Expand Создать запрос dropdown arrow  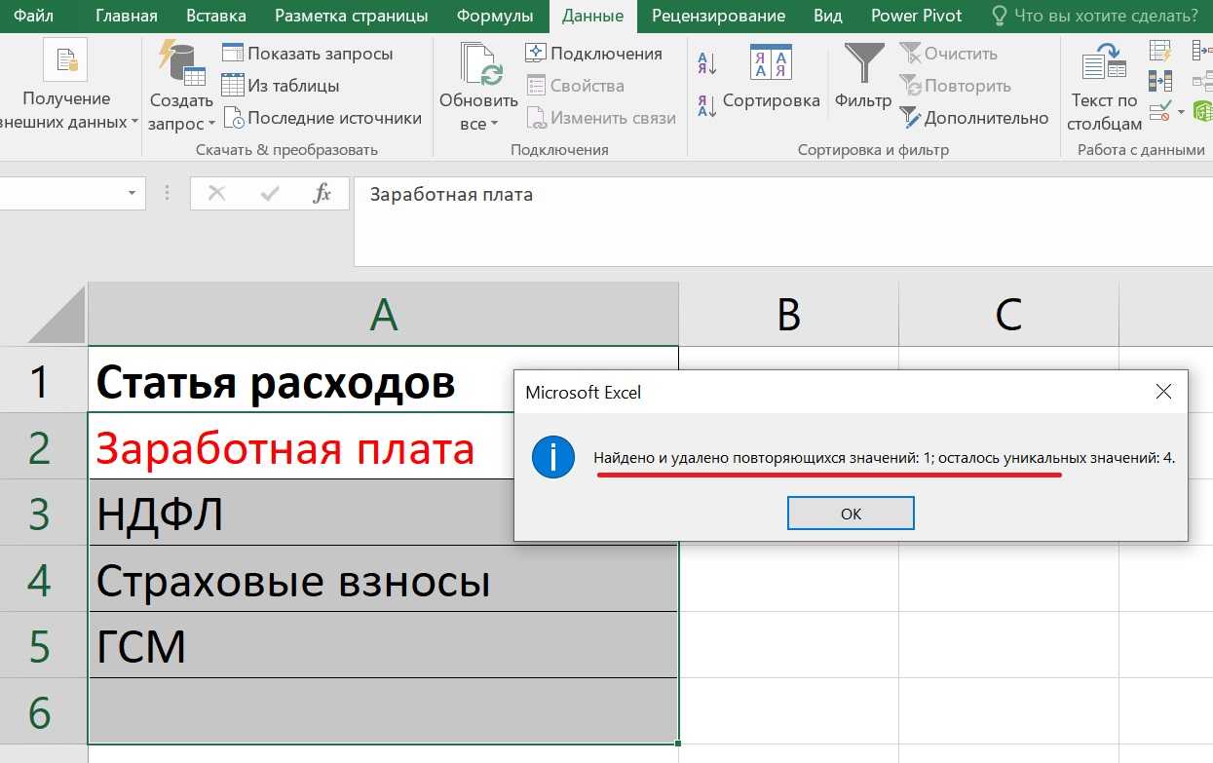point(211,125)
